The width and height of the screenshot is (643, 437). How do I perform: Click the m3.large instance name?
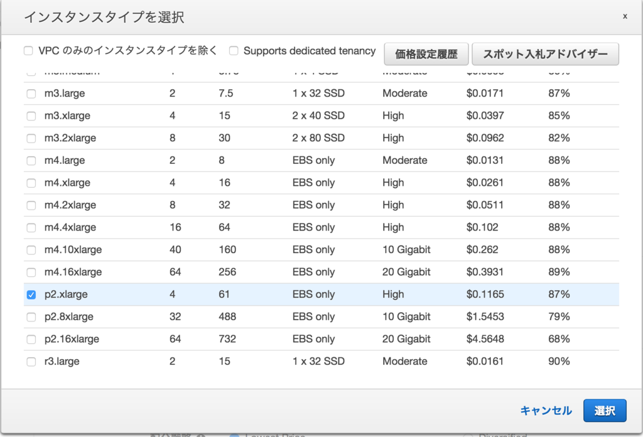pyautogui.click(x=65, y=94)
